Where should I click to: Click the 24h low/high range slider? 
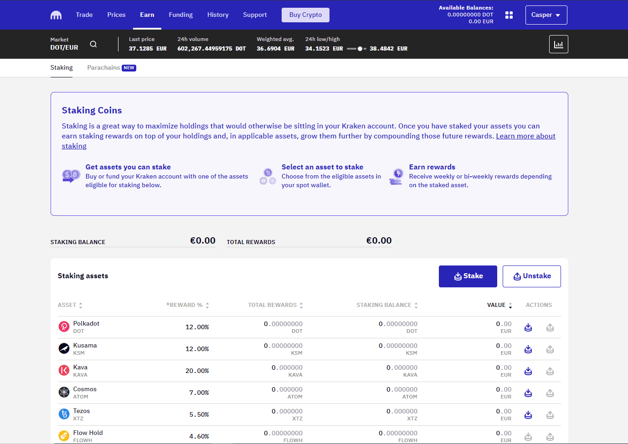(x=356, y=49)
